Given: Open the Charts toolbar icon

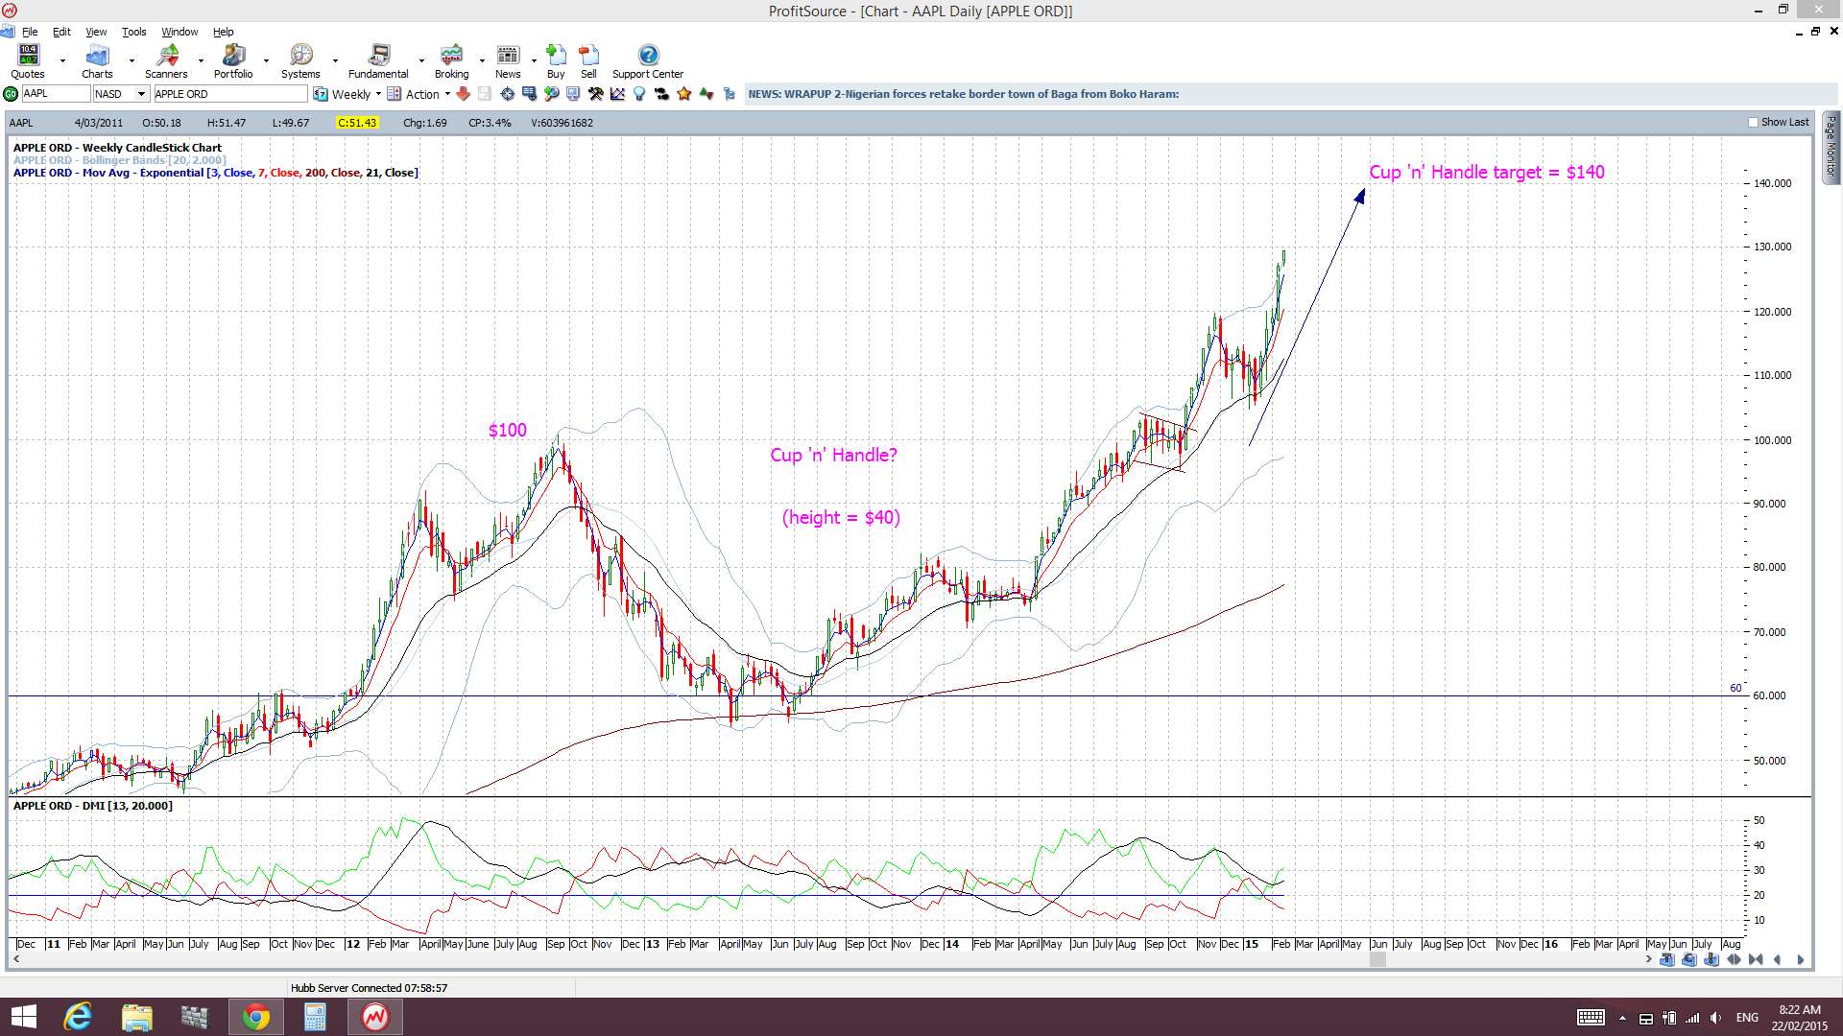Looking at the screenshot, I should click(x=97, y=61).
